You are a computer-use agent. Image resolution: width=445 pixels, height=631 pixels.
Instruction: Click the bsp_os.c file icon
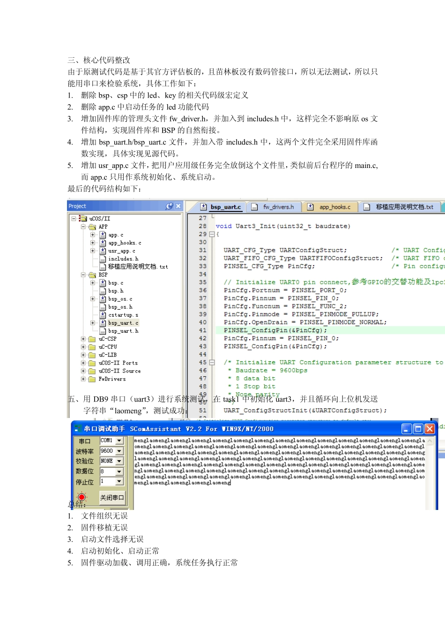(x=103, y=299)
